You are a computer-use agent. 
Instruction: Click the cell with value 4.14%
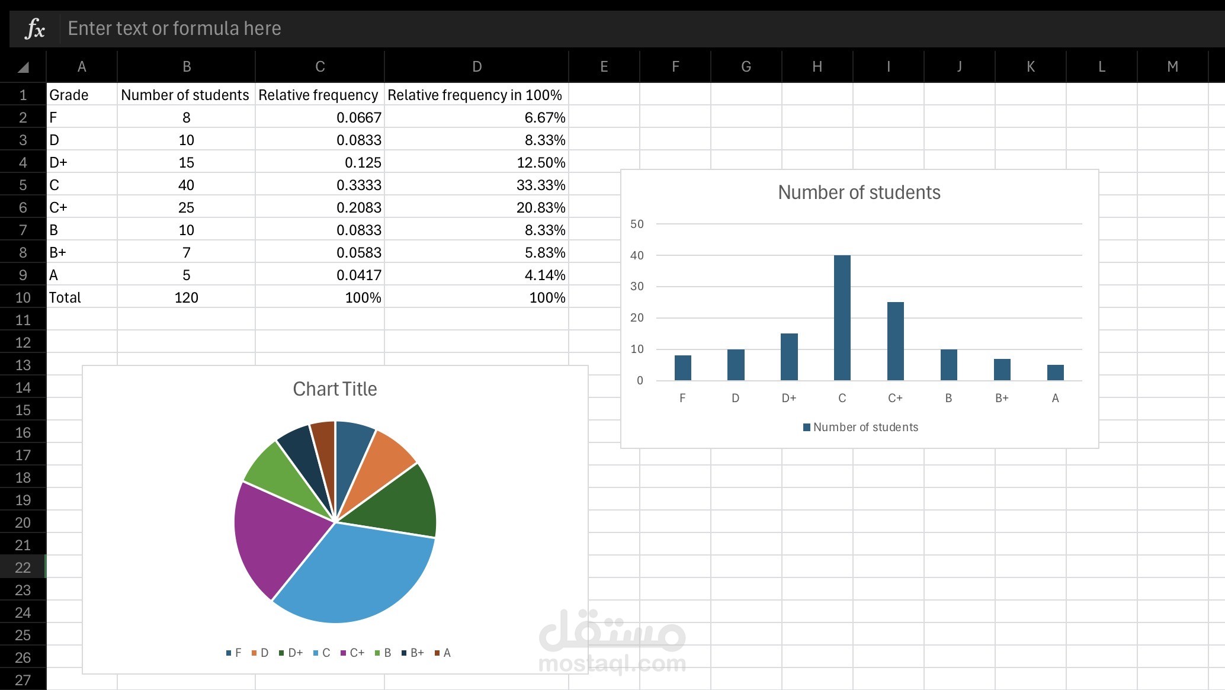coord(477,275)
